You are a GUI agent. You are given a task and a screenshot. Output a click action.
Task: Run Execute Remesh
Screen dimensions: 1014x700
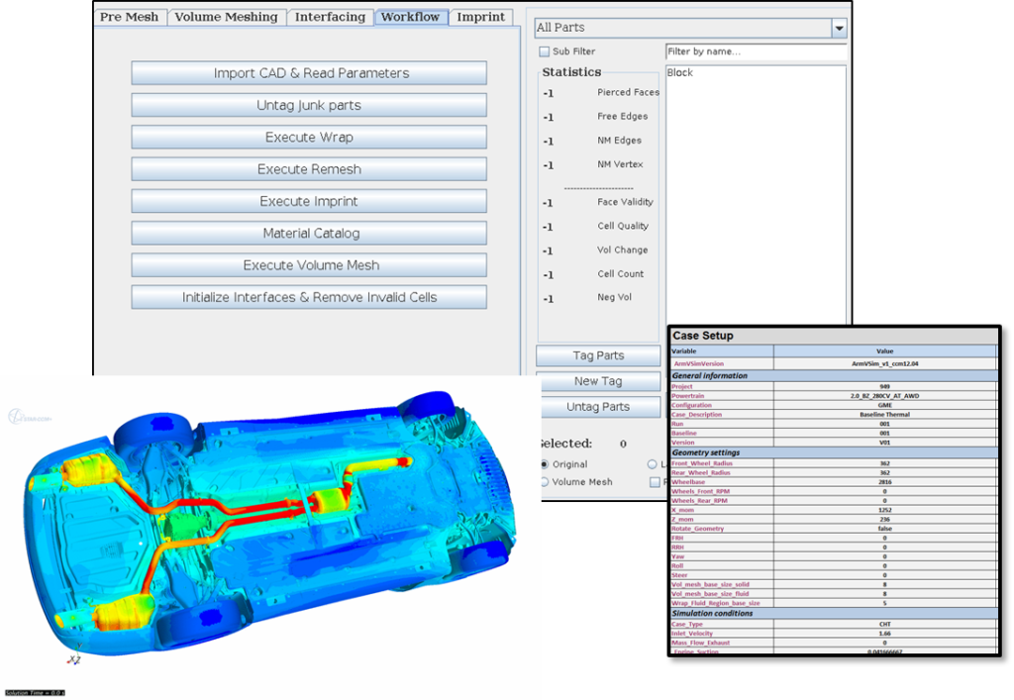pyautogui.click(x=308, y=169)
